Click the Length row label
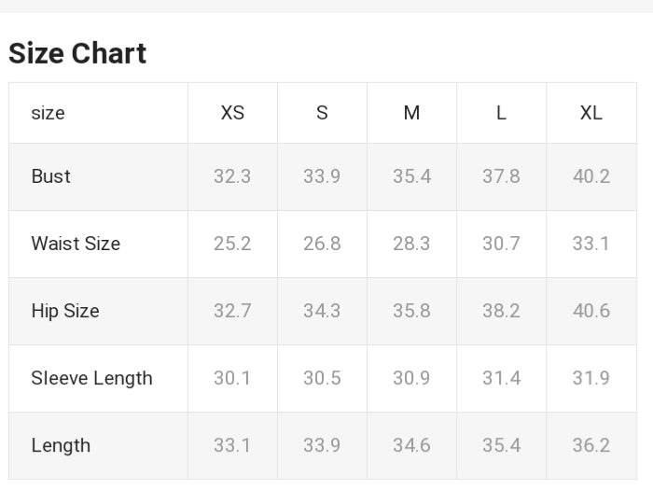This screenshot has width=653, height=490. click(x=61, y=445)
